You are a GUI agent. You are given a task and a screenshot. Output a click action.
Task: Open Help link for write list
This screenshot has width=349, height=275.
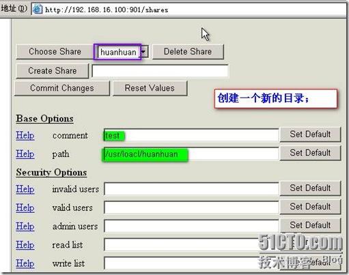(x=25, y=264)
